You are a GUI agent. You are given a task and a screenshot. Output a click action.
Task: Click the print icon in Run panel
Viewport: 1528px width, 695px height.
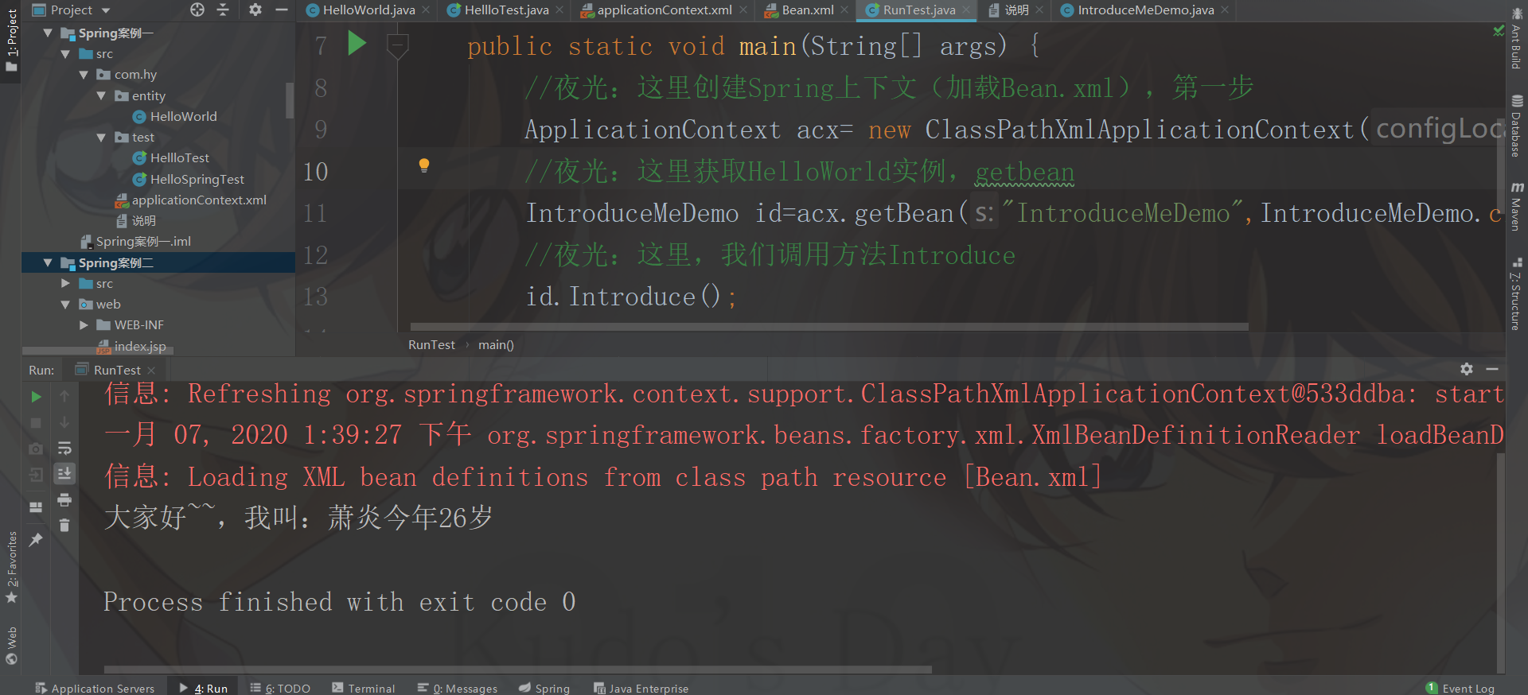(64, 499)
